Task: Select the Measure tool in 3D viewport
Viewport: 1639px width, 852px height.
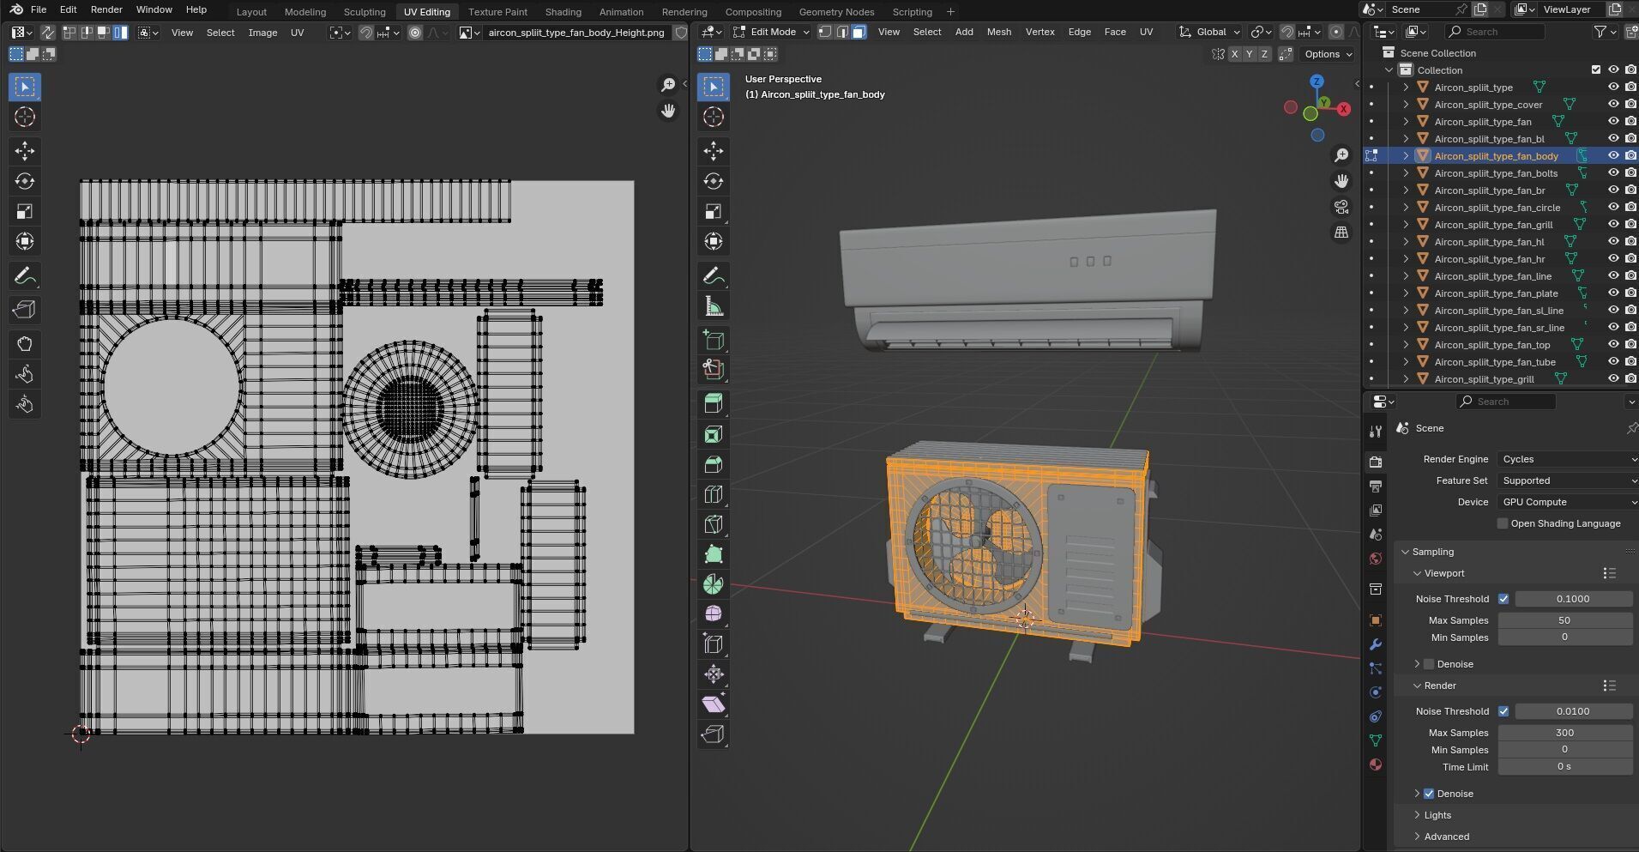Action: click(714, 306)
